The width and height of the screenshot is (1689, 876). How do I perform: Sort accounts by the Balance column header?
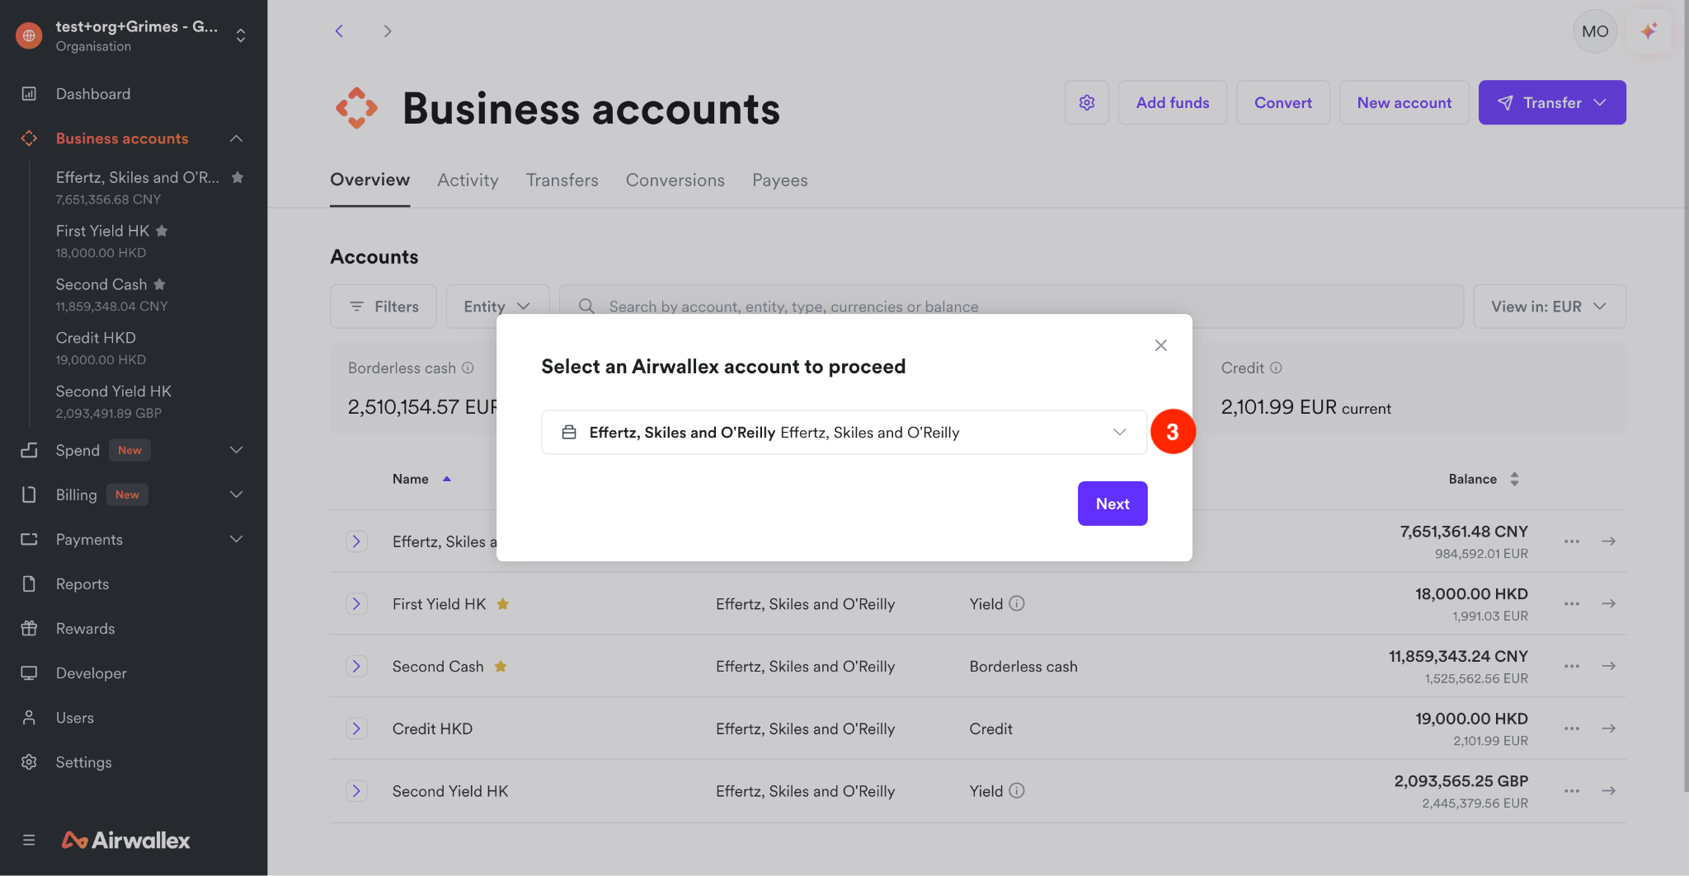click(x=1483, y=479)
